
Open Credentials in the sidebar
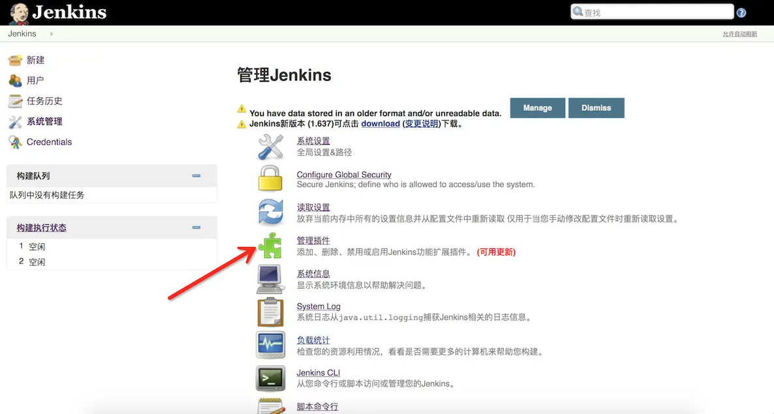point(50,142)
